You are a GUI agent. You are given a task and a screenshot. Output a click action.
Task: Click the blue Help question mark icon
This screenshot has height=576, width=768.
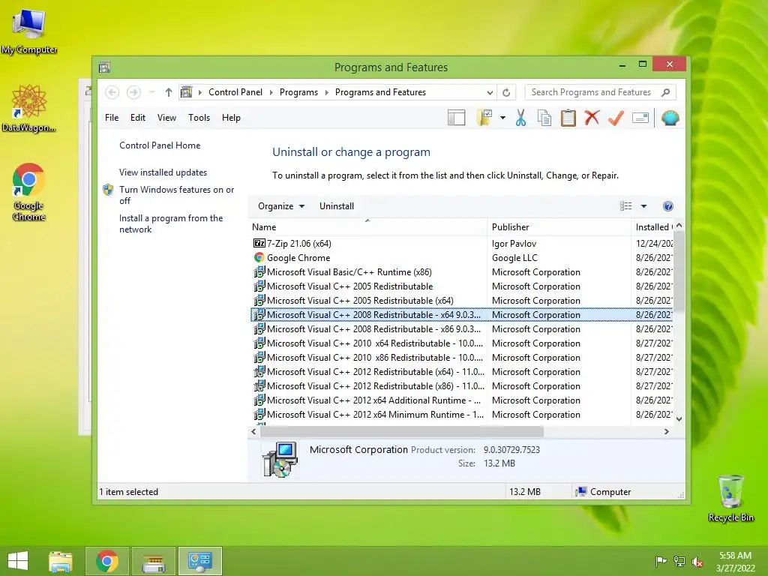668,206
